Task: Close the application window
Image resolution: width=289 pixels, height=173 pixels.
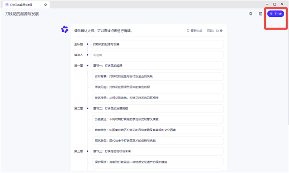Action: click(x=282, y=4)
